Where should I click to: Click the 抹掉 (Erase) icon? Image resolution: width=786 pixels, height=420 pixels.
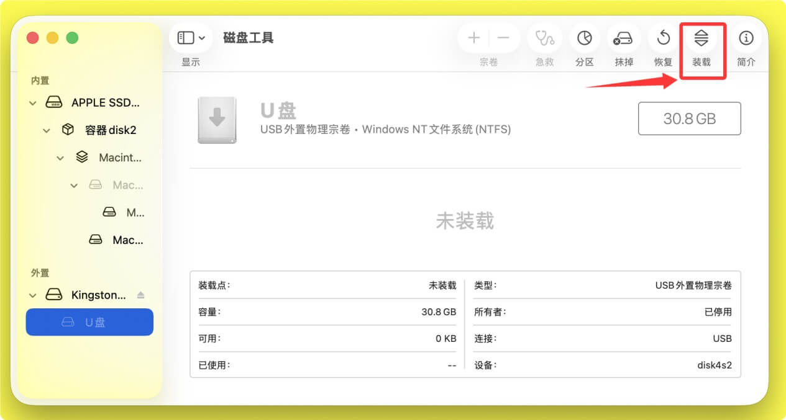coord(623,37)
